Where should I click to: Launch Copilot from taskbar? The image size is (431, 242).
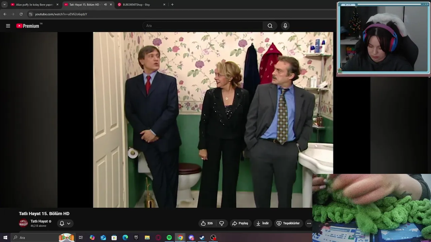[x=92, y=238]
